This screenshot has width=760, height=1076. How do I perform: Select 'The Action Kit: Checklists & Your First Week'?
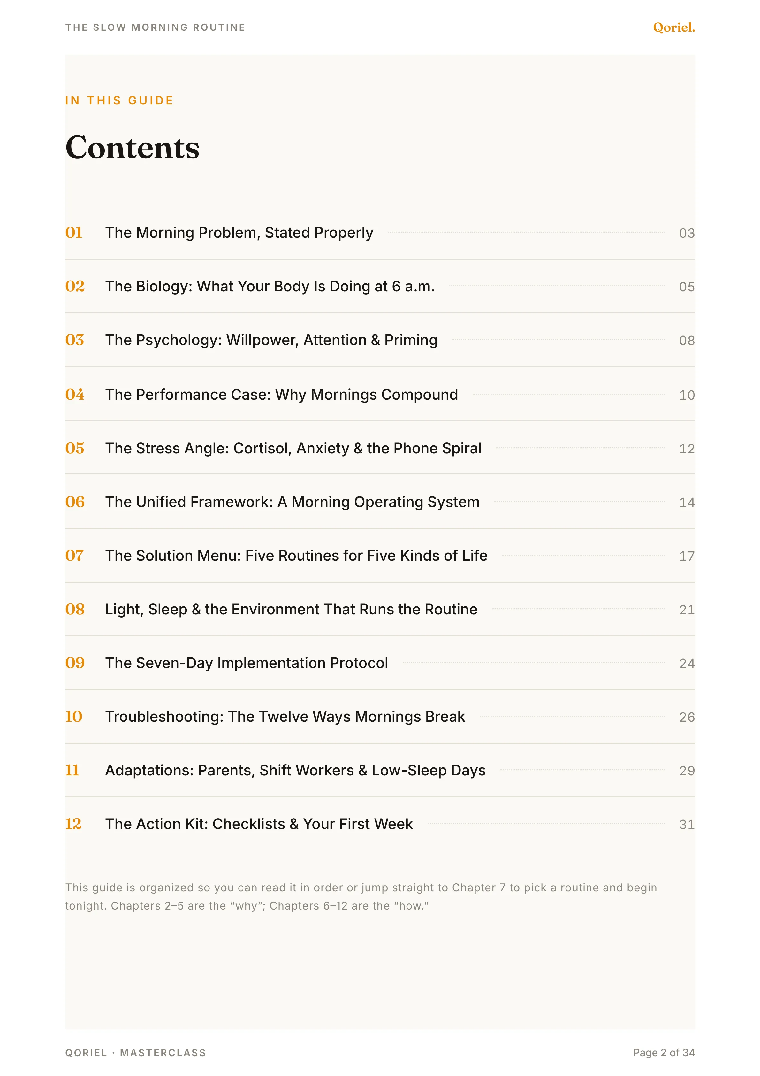coord(259,823)
